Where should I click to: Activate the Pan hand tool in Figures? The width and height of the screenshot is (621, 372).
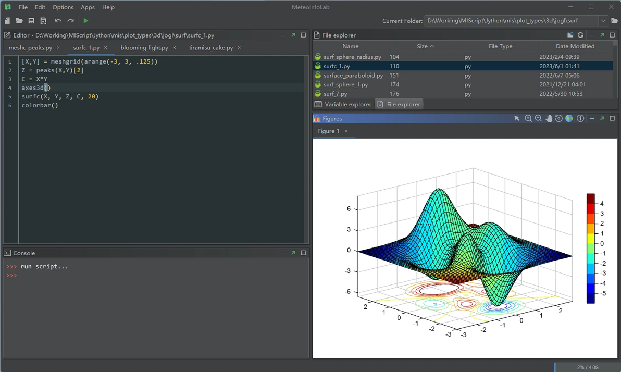click(x=549, y=119)
